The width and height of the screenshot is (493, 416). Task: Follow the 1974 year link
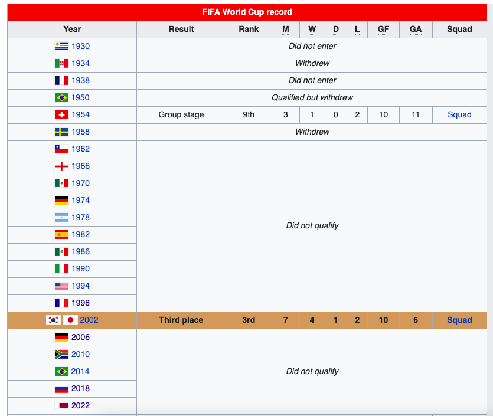(80, 200)
